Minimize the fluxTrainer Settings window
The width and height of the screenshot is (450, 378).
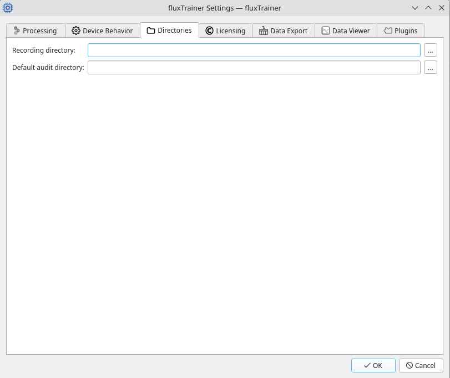click(415, 8)
